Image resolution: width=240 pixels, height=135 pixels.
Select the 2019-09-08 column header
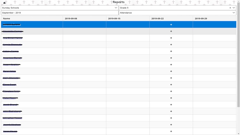coord(84,19)
